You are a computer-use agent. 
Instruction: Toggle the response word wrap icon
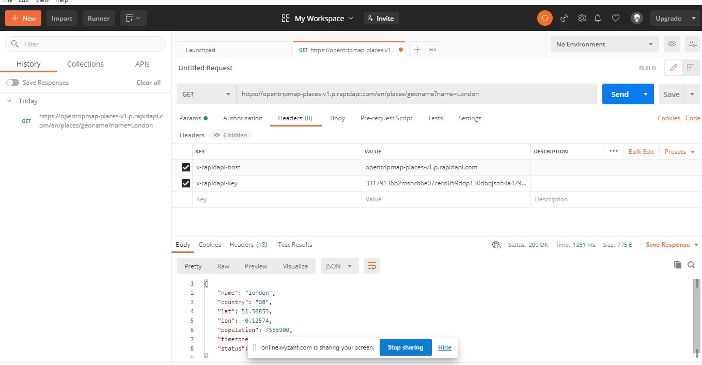[x=371, y=266]
